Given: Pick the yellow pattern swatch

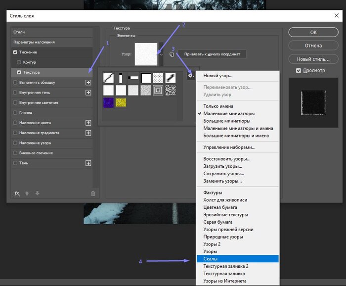Looking at the screenshot, I should point(121,102).
